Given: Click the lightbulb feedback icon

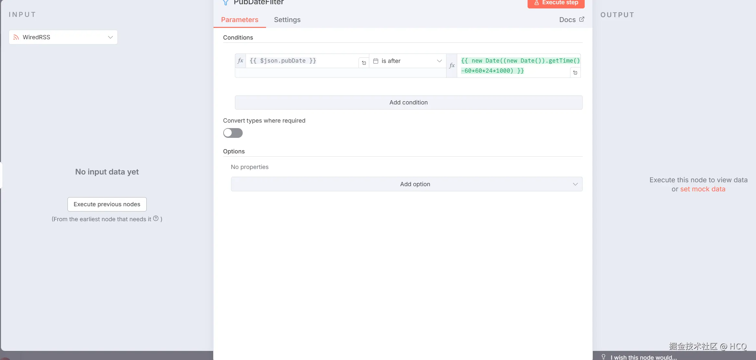Looking at the screenshot, I should [604, 357].
